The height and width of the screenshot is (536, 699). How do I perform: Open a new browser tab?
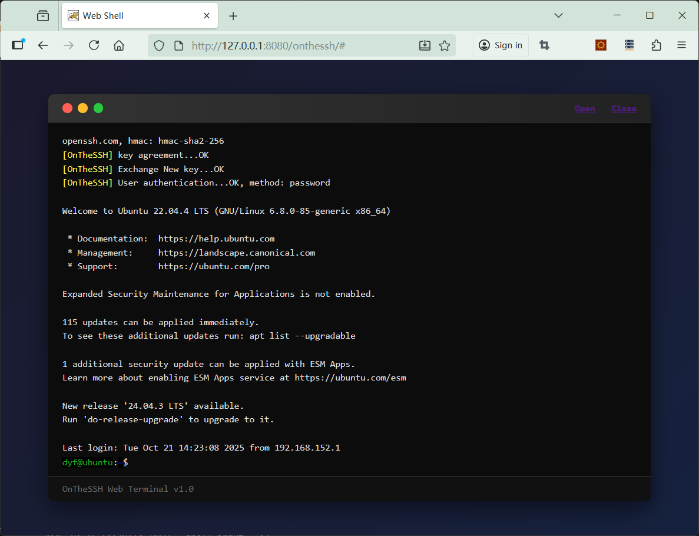tap(233, 16)
